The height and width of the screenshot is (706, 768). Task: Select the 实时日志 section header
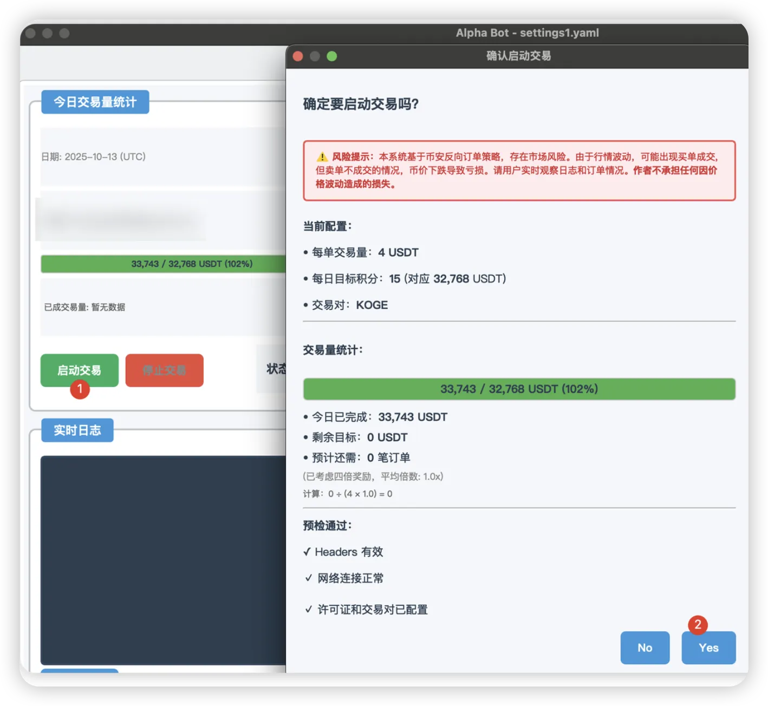point(77,430)
